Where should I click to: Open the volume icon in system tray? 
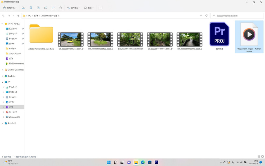click(x=241, y=162)
